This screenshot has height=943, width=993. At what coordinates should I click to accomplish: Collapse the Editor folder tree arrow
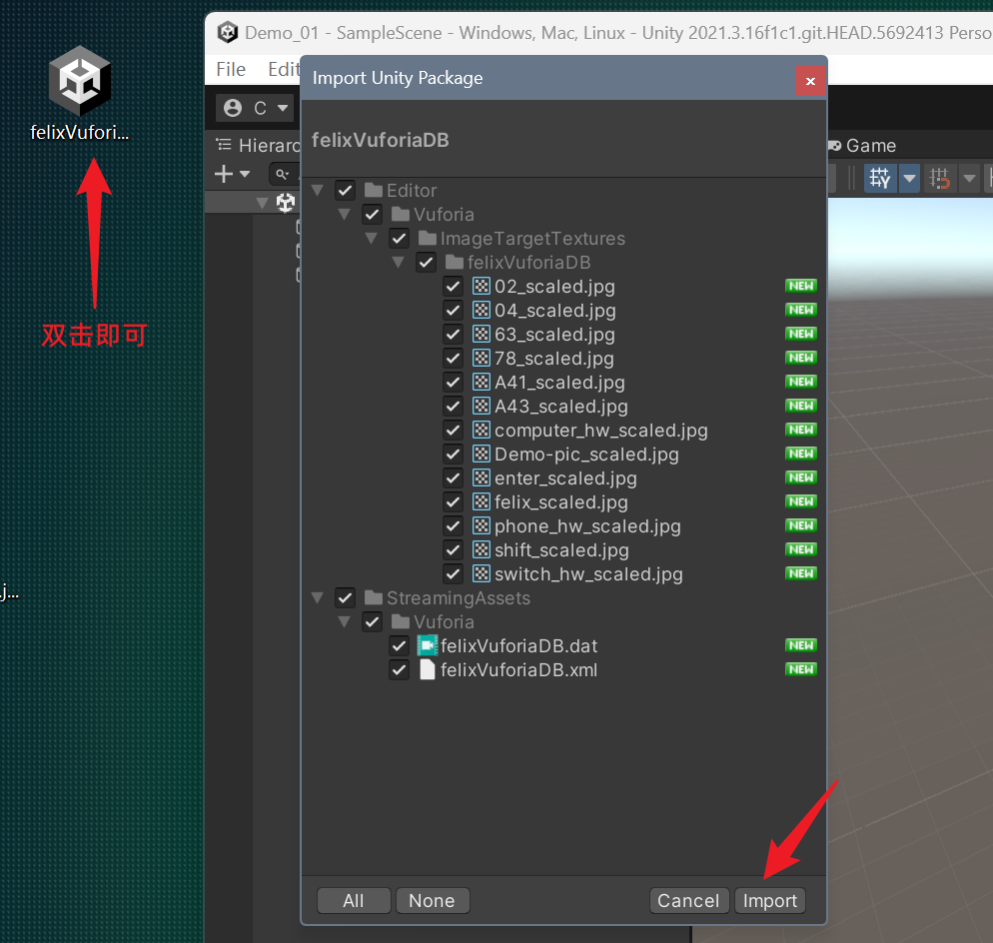click(318, 190)
